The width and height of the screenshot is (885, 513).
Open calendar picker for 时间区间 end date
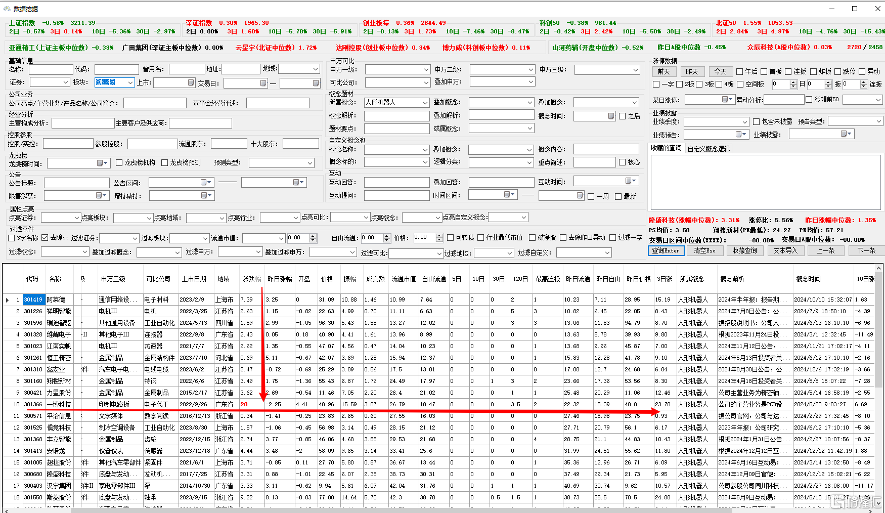tap(580, 195)
